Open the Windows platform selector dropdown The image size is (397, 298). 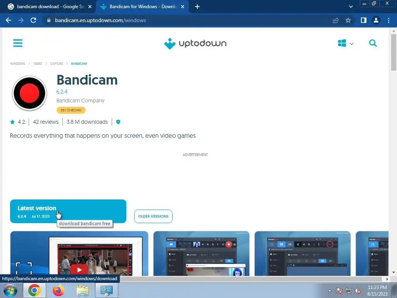point(345,43)
